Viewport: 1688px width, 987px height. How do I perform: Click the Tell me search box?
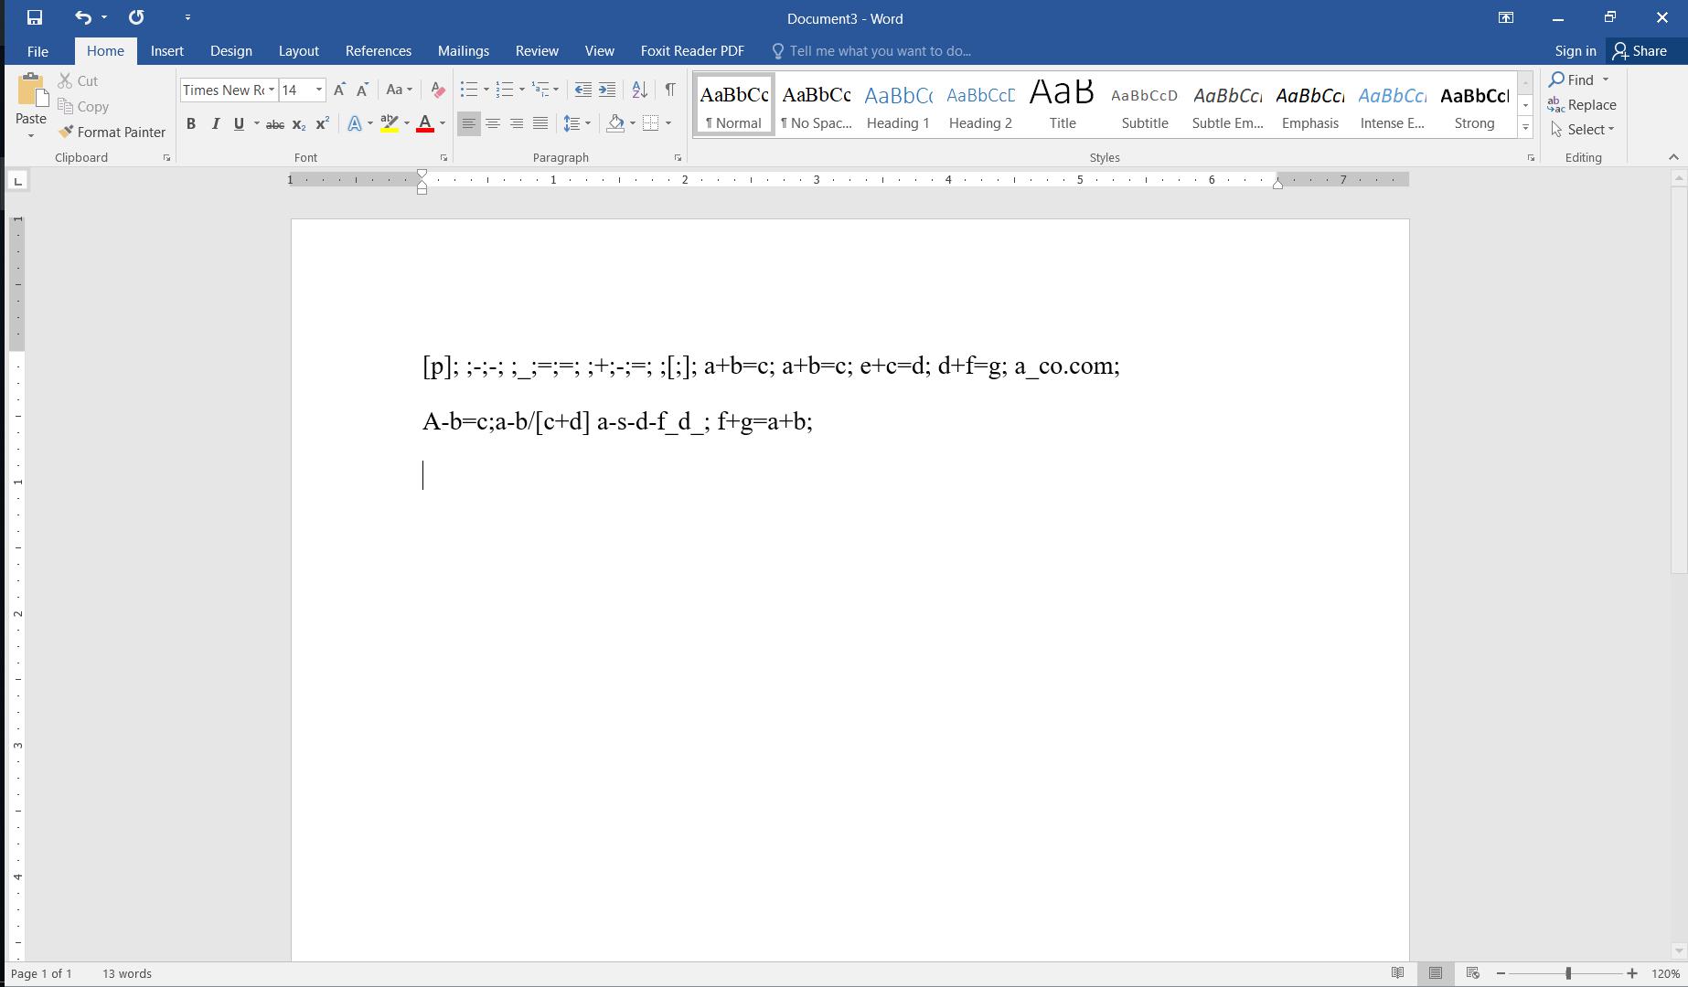[880, 51]
